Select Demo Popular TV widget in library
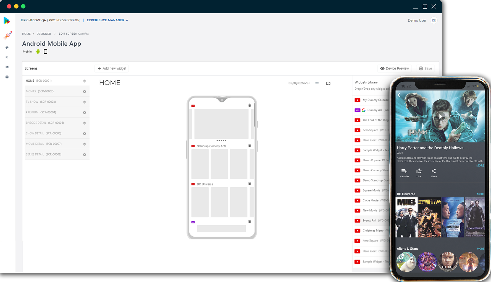 (372, 160)
